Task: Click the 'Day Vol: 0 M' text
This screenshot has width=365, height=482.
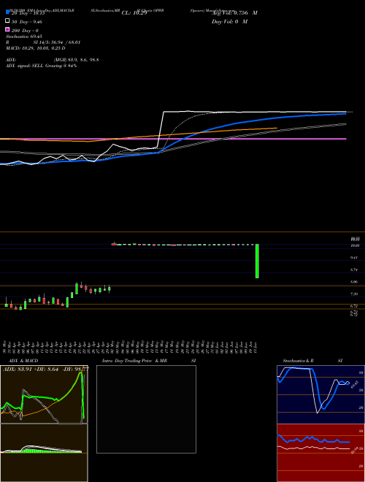Action: 229,21
